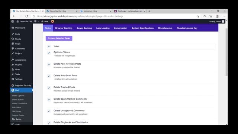Screen dimensions: 238x134
Task: Uncheck Delete Spam/Trashed Comments checkbox
Action: pos(49,100)
